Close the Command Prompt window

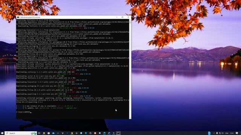point(128,17)
